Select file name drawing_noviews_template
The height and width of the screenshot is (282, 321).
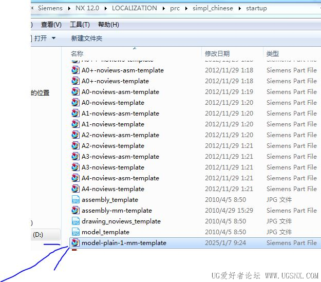click(x=121, y=221)
